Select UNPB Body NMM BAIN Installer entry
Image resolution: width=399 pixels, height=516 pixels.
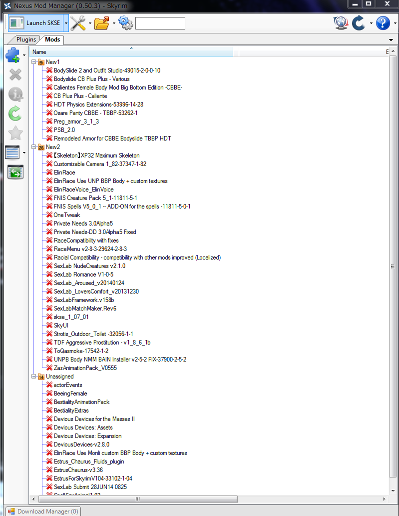coord(120,359)
